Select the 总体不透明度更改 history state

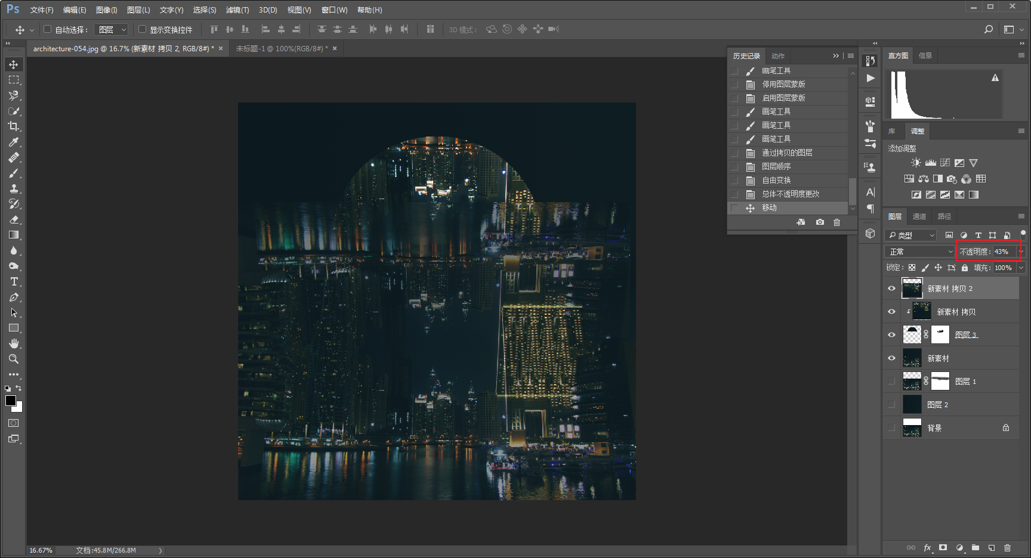click(x=788, y=194)
